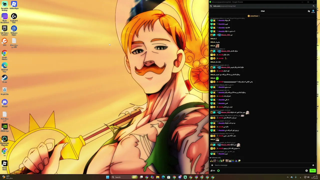Open Elgato Stream Deck desktop icon

tap(4, 18)
